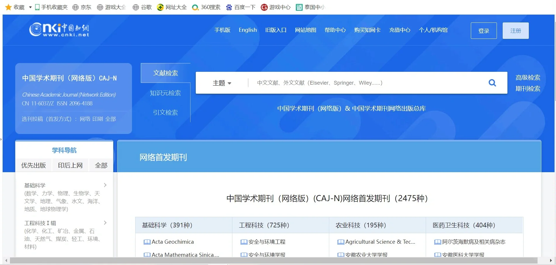Click the book icon beside Acta Geochimica
The width and height of the screenshot is (556, 265).
coord(147,242)
